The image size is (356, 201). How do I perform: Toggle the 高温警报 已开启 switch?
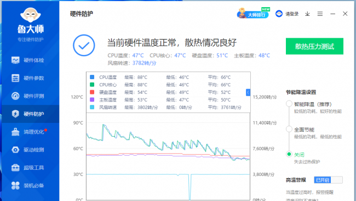[x=328, y=180]
